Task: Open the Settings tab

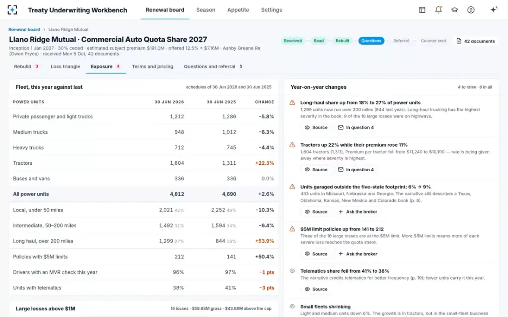Action: pyautogui.click(x=271, y=10)
